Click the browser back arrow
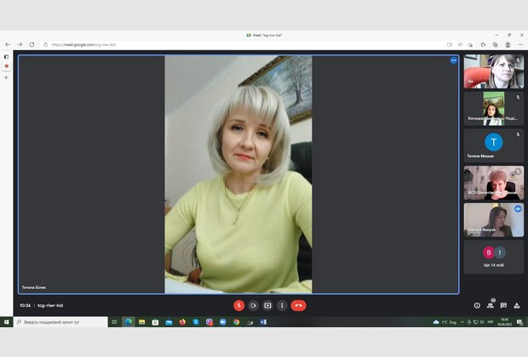Image resolution: width=528 pixels, height=357 pixels. [8, 44]
